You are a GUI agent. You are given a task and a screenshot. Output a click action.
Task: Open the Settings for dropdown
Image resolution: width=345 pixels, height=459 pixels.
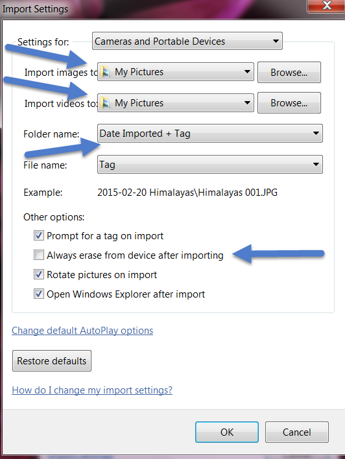click(x=187, y=41)
